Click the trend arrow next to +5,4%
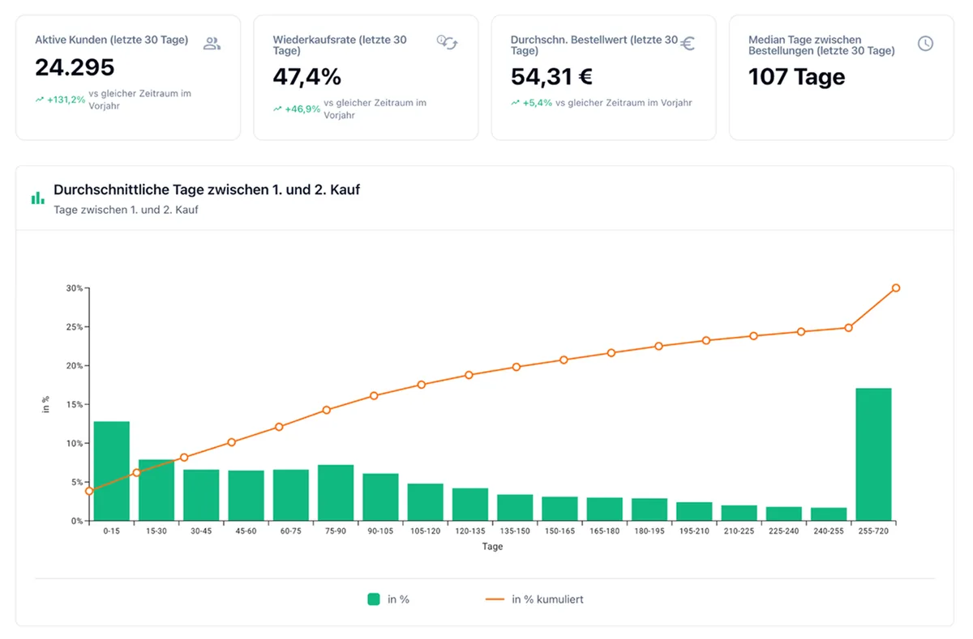Image resolution: width=973 pixels, height=639 pixels. (515, 103)
